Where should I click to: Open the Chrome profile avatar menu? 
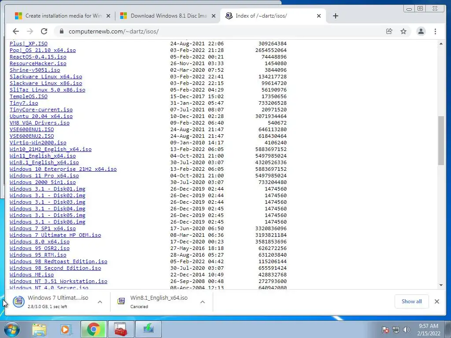point(421,31)
